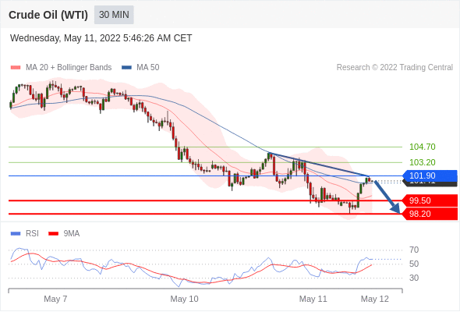Click the blue MA 50 legend swatch
This screenshot has width=460, height=312.
[126, 68]
